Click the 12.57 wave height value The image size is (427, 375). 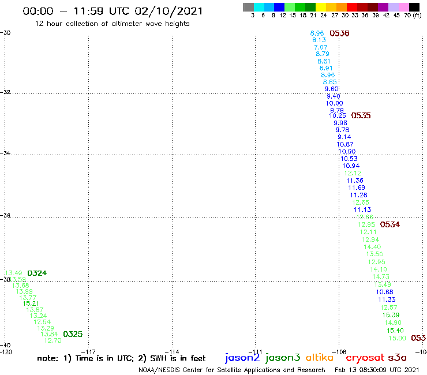coord(389,307)
